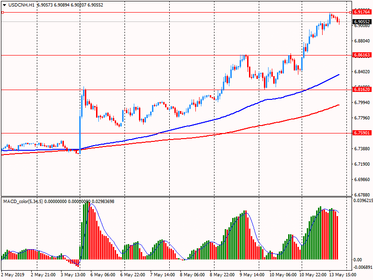The height and width of the screenshot is (280, 373).
Task: Click the 6.71900 price scale value
Action: pyautogui.click(x=362, y=164)
